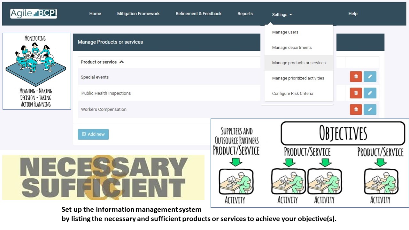Image resolution: width=409 pixels, height=230 pixels.
Task: Open Manage prioritized activities
Action: click(x=298, y=78)
